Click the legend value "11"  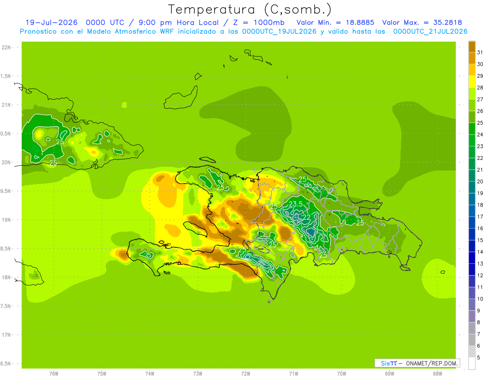tap(480, 287)
